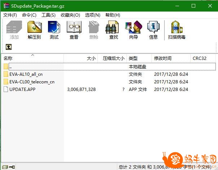This screenshot has height=170, width=218.
Task: Click the Add (添加) toolbar icon
Action: tap(14, 27)
